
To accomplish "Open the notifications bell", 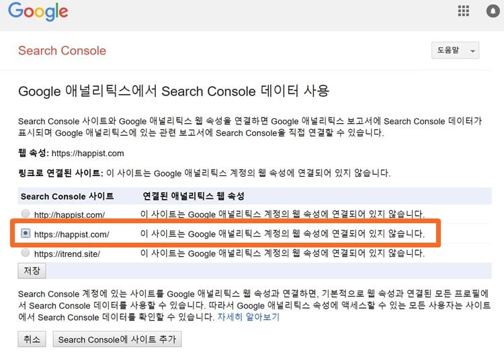I will click(x=493, y=11).
